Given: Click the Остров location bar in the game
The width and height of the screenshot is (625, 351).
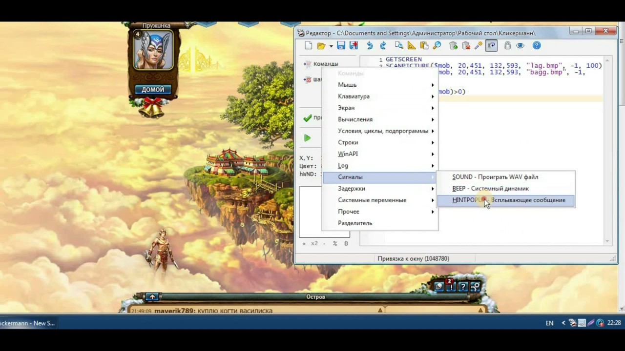Looking at the screenshot, I should pyautogui.click(x=315, y=297).
